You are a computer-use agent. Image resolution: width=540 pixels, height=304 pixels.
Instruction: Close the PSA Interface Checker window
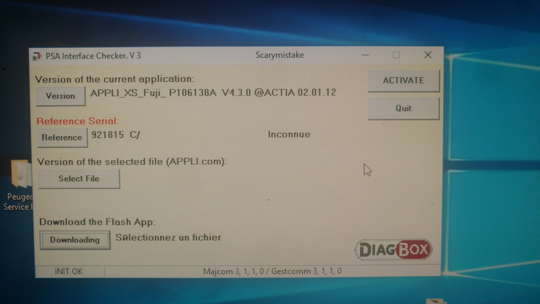click(x=427, y=55)
